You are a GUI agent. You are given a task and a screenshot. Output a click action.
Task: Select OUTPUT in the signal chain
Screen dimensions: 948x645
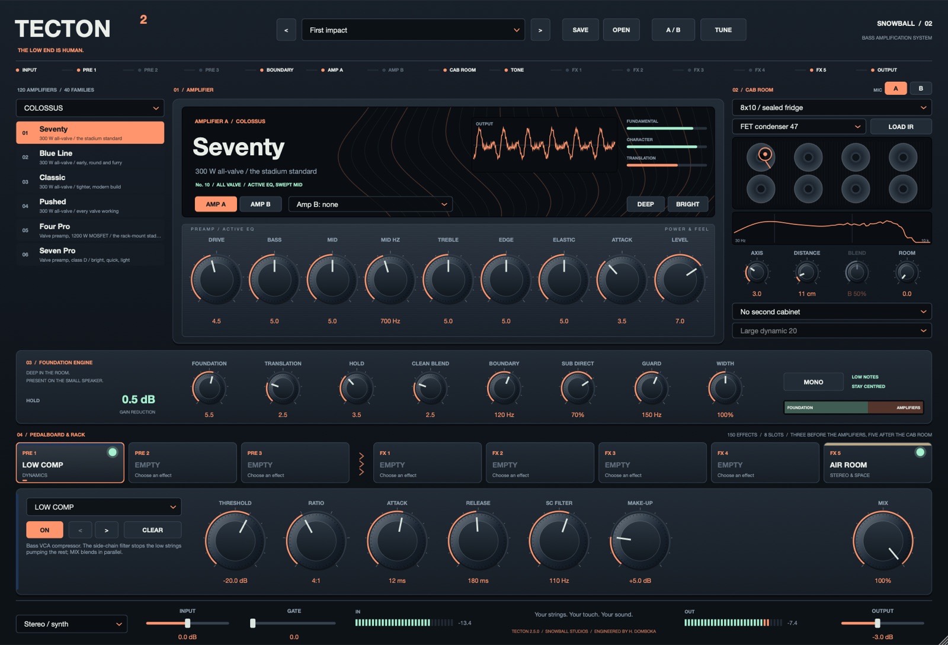coord(884,70)
